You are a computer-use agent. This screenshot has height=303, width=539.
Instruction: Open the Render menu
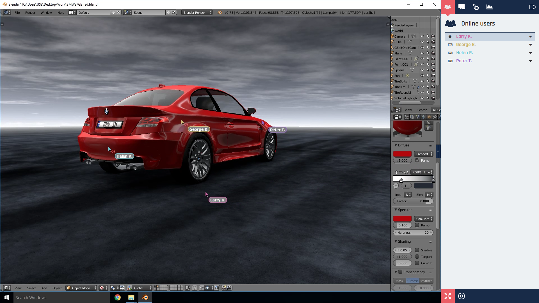(30, 12)
